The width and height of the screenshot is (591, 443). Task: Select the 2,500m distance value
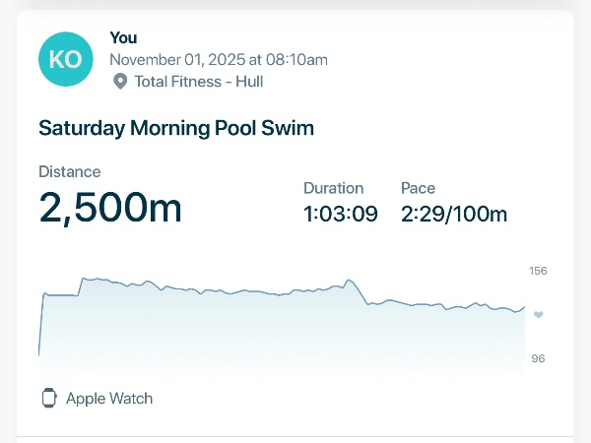click(110, 208)
